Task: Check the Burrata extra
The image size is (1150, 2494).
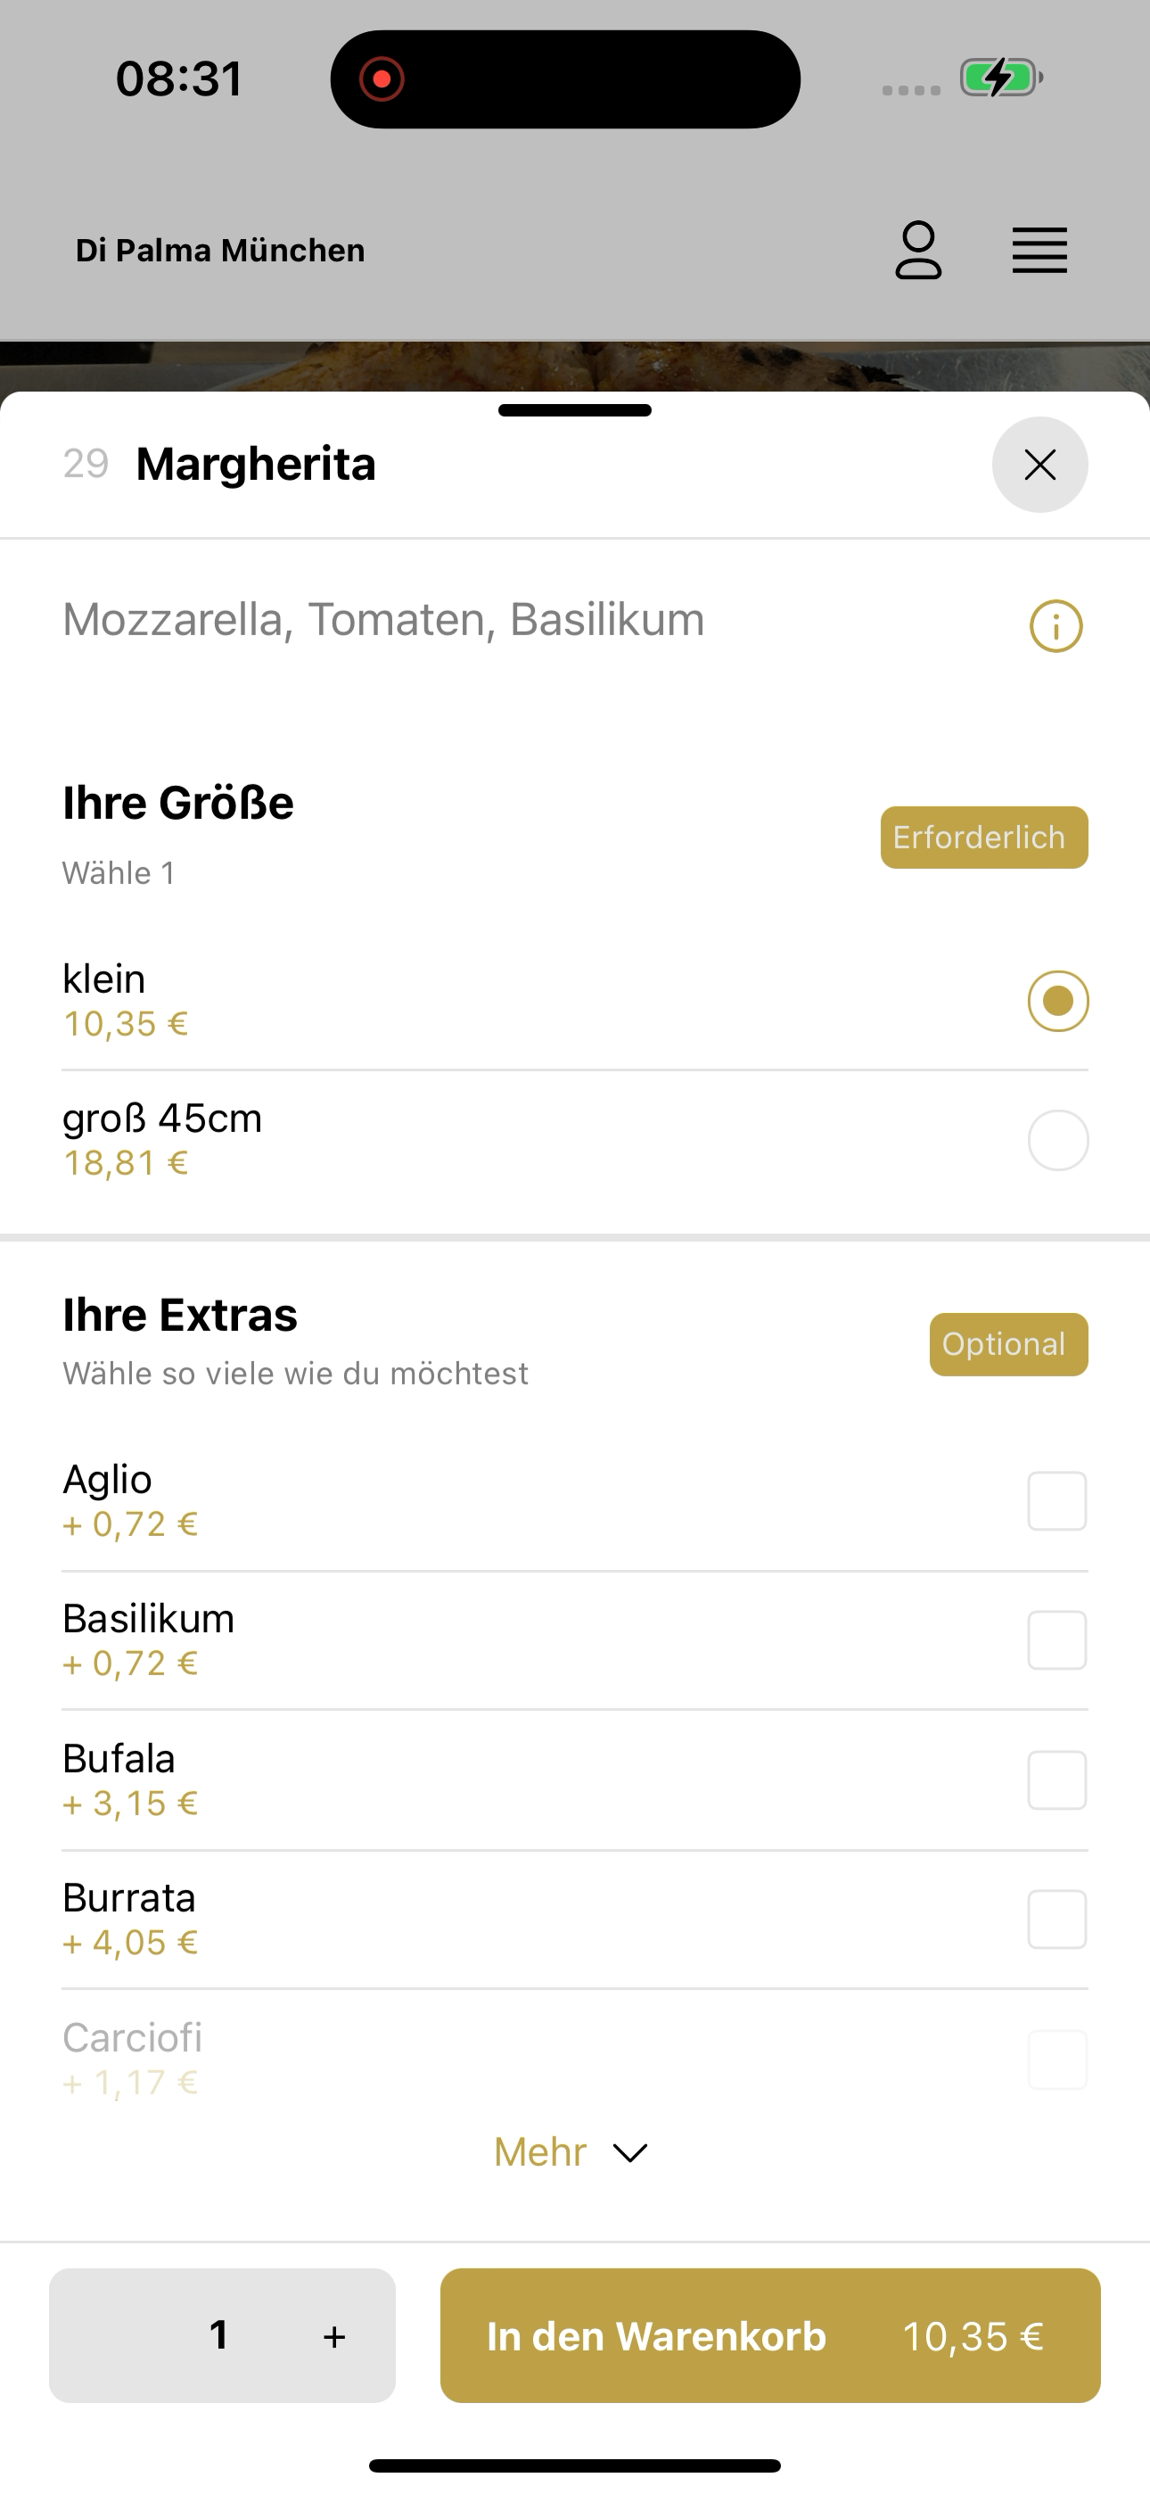Action: 1057,1919
